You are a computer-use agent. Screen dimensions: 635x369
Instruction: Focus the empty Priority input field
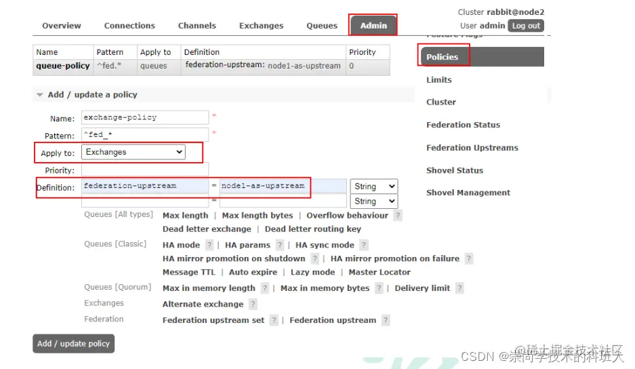pyautogui.click(x=145, y=170)
